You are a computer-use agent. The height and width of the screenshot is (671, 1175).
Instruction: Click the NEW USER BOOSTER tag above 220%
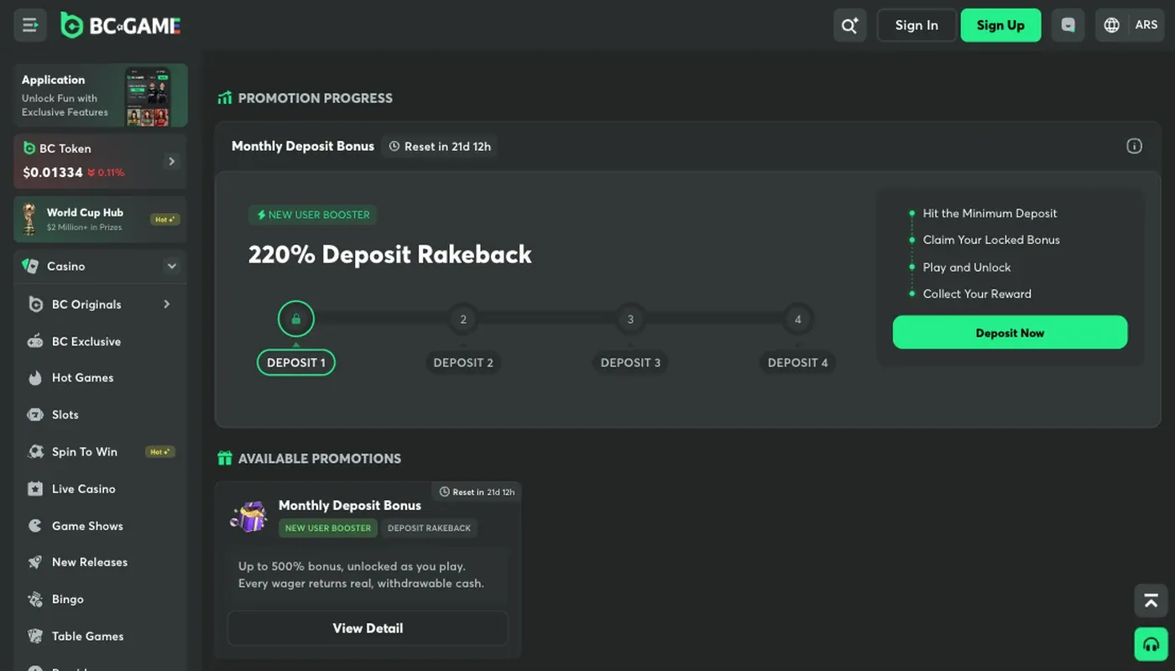coord(312,215)
